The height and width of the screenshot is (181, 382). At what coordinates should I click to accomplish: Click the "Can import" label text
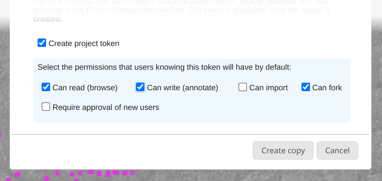268,88
